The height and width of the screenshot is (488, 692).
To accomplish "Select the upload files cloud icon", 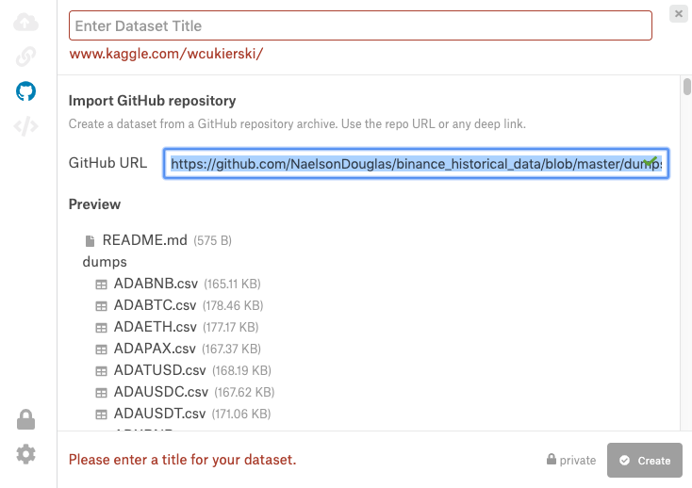I will pos(25,22).
